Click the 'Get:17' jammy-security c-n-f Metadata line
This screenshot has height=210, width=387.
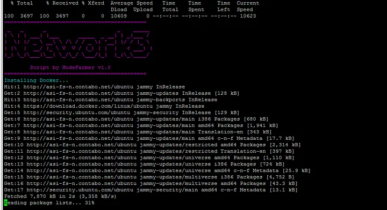(x=150, y=190)
